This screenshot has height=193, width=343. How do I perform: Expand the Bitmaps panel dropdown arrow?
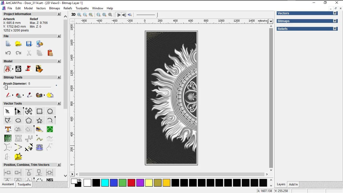pos(335,21)
